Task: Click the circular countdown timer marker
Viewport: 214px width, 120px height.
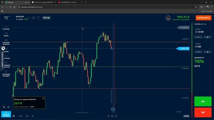Action: (113, 109)
